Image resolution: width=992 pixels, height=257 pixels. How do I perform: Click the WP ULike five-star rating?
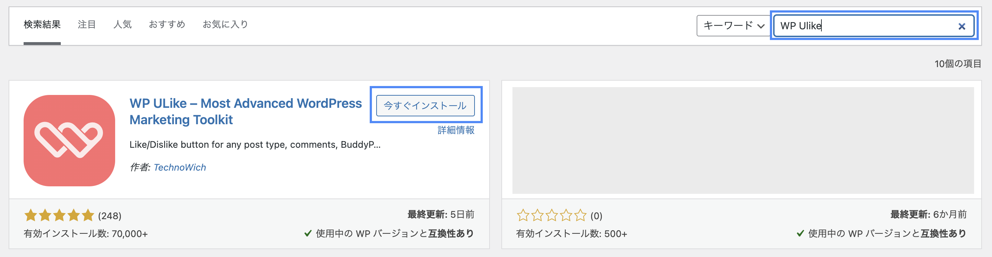59,216
